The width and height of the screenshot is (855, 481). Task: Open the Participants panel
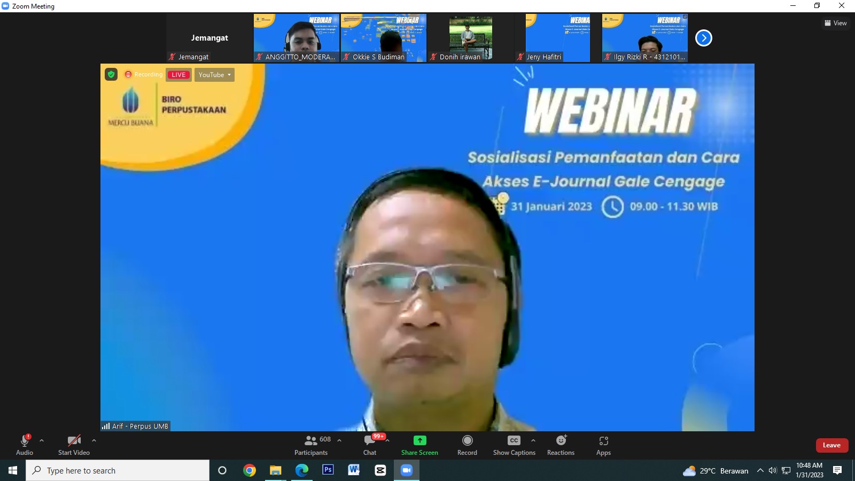pyautogui.click(x=312, y=445)
